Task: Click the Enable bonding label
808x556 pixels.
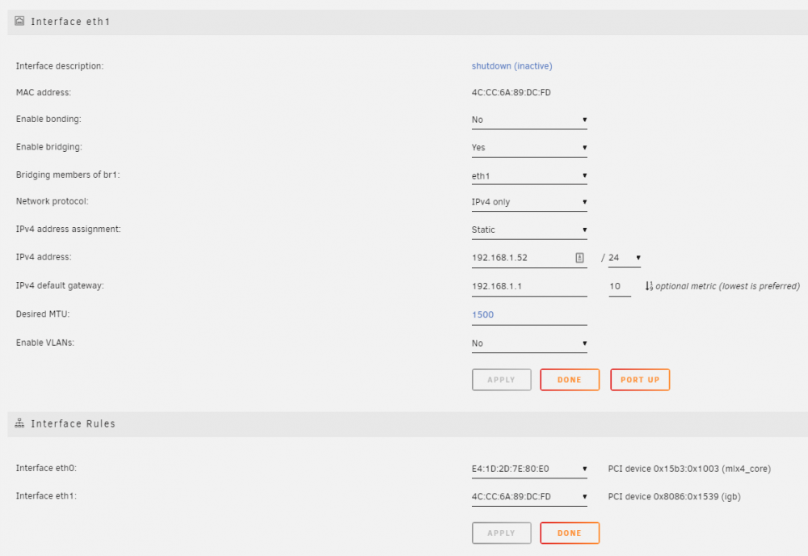Action: 48,119
